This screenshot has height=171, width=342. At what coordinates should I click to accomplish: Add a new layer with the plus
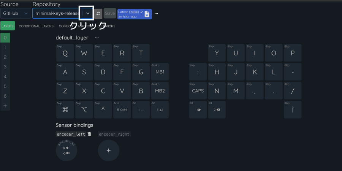pyautogui.click(x=5, y=106)
